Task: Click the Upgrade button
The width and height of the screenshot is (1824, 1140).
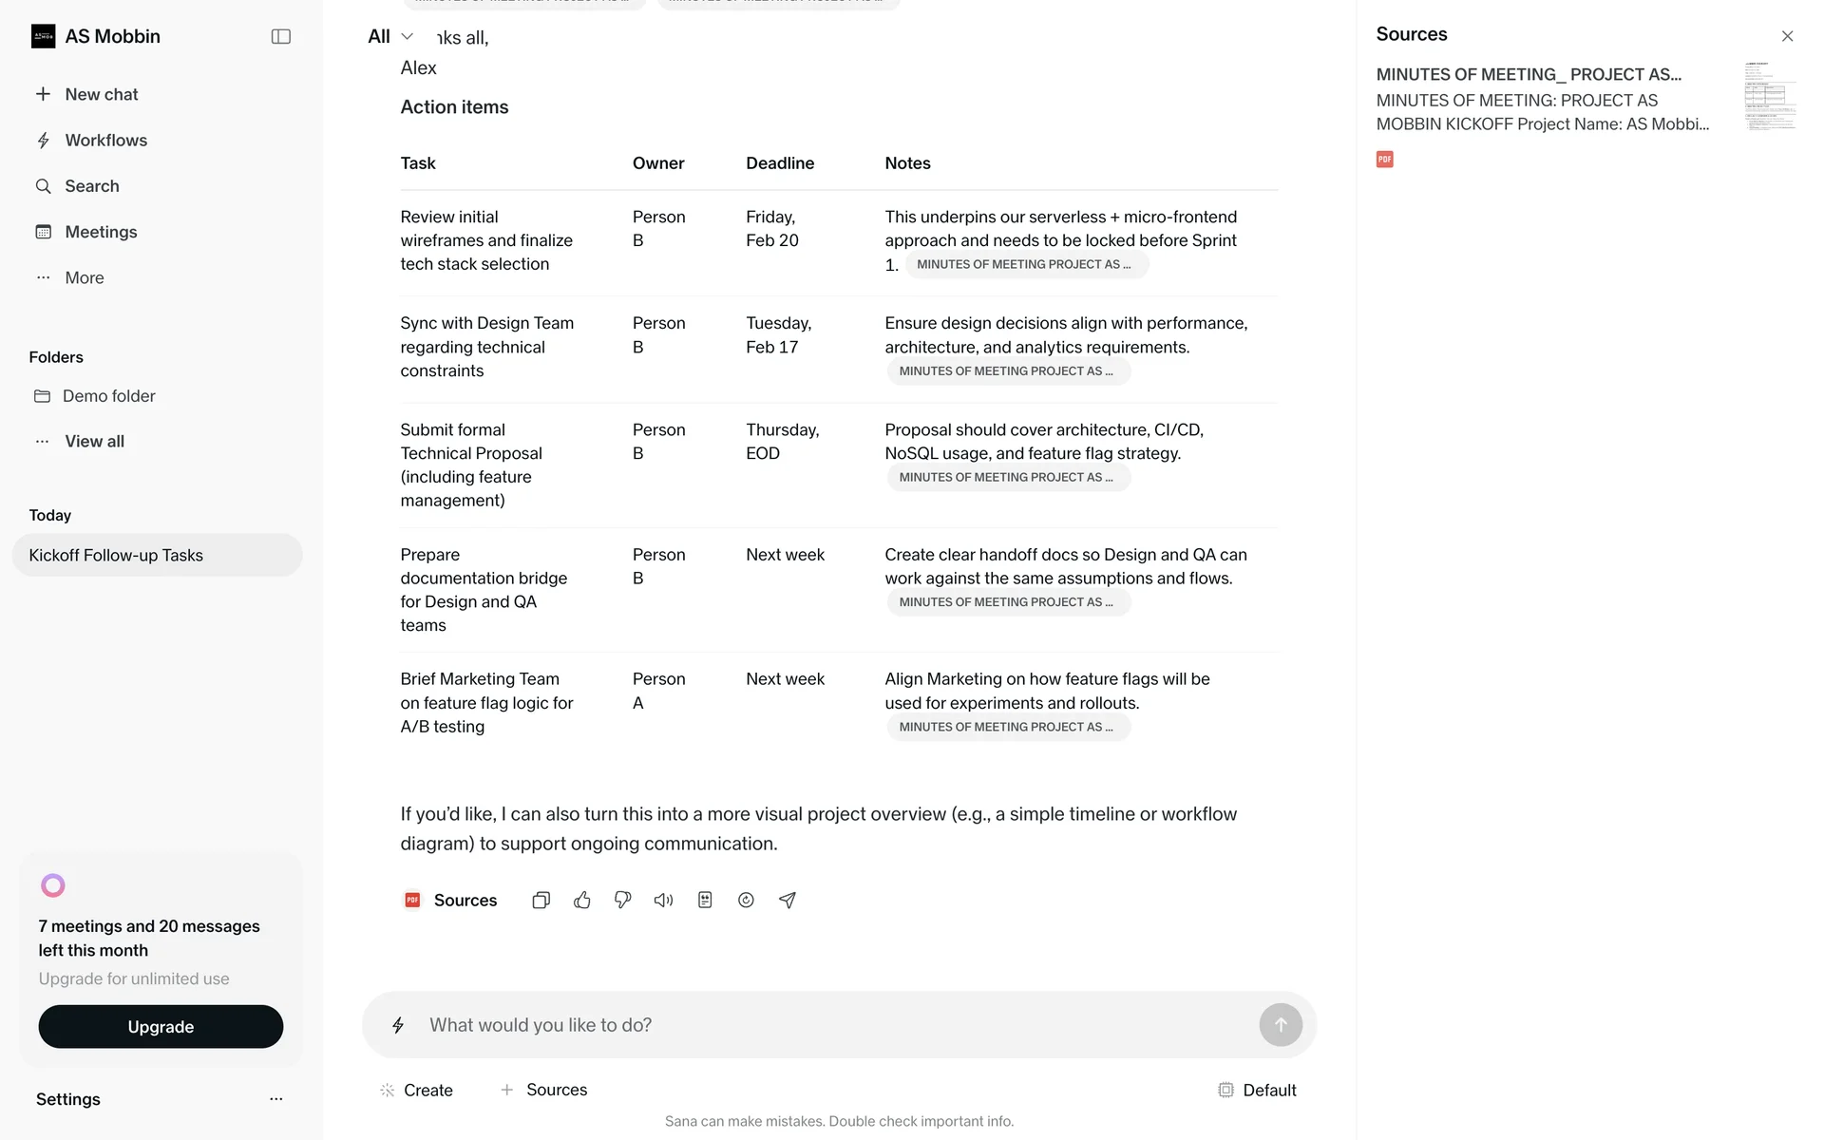Action: [161, 1027]
